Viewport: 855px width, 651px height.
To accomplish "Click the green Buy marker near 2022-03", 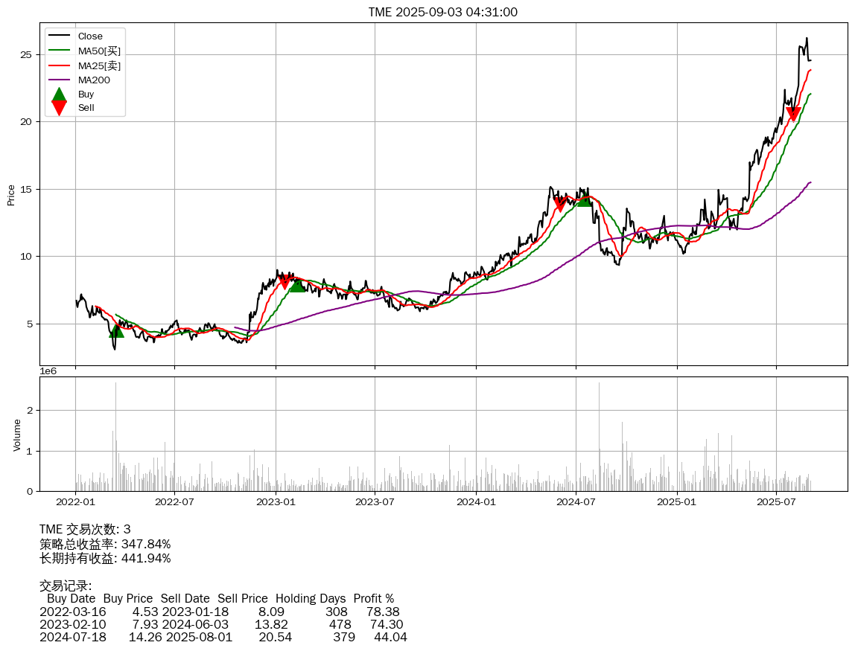I will (116, 330).
